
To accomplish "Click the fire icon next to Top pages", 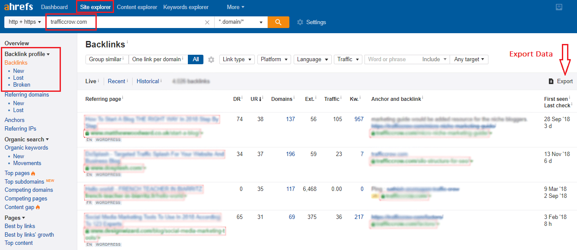I will pos(33,173).
